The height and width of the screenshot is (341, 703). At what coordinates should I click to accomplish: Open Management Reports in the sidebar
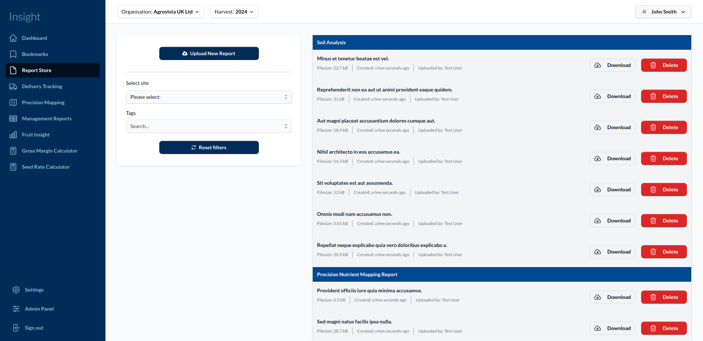(x=47, y=119)
